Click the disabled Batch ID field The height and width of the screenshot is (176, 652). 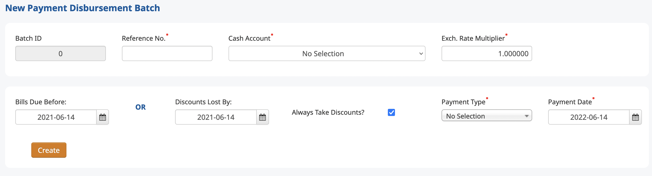[61, 53]
